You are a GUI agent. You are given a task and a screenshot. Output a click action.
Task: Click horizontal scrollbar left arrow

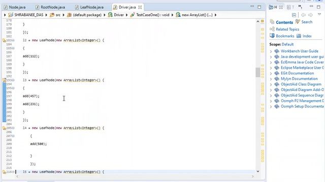[x=17, y=176]
